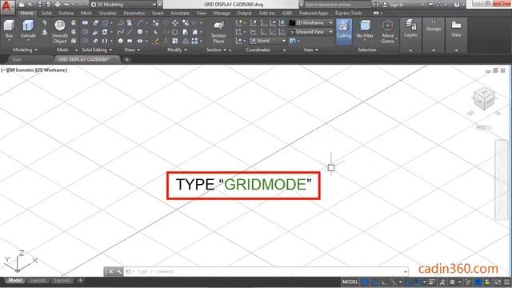Open the 3D Modeling workspace dropdown
This screenshot has height=288, width=512.
click(123, 5)
